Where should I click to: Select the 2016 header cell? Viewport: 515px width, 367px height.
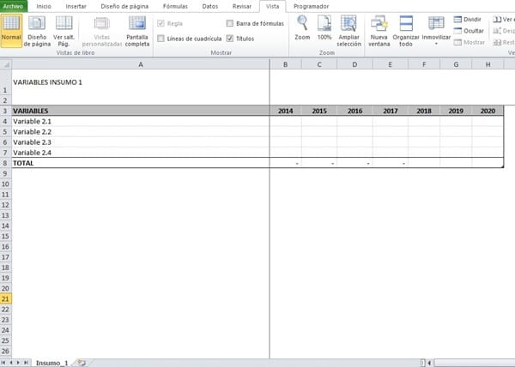pyautogui.click(x=354, y=111)
